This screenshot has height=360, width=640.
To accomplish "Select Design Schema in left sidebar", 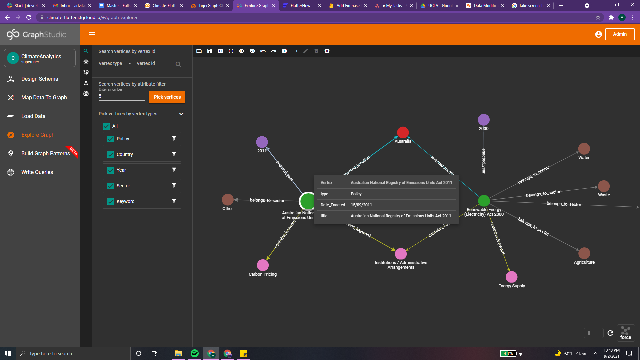I will pos(40,79).
